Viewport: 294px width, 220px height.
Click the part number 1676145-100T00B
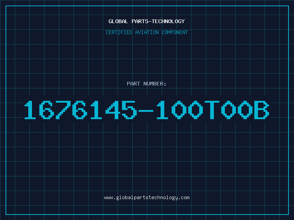(147, 110)
